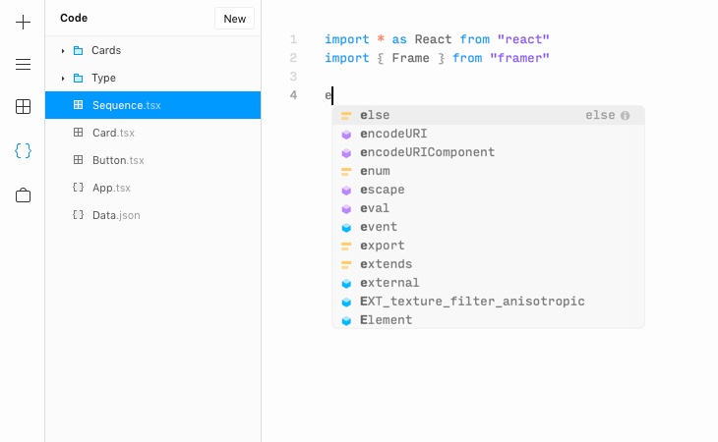
Task: Open the components grid icon in sidebar
Action: (x=23, y=107)
